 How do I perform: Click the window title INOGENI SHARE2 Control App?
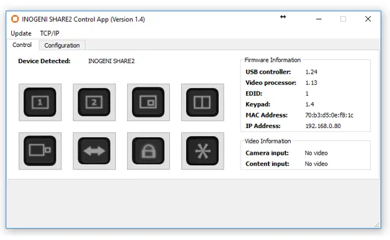pos(83,19)
